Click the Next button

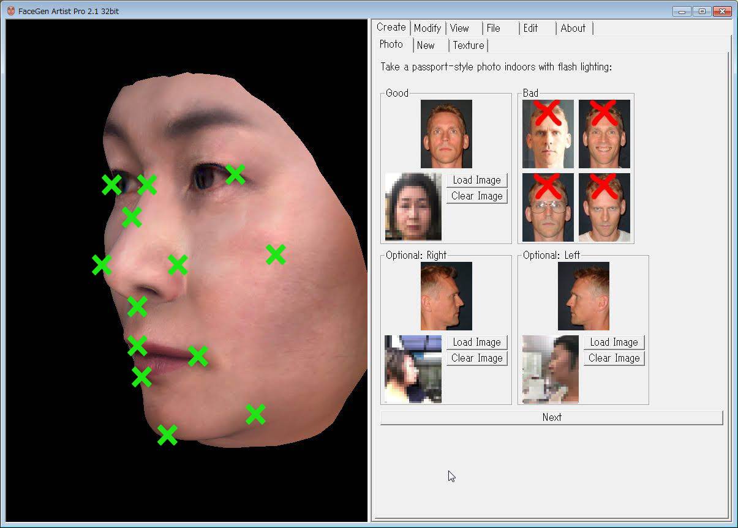[551, 417]
